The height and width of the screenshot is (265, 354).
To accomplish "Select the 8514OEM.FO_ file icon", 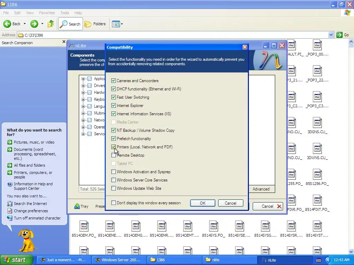I will point(84,226).
